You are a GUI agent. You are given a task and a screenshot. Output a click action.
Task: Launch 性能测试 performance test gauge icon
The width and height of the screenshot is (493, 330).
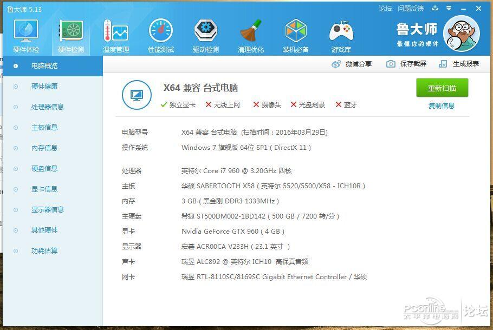click(x=161, y=30)
